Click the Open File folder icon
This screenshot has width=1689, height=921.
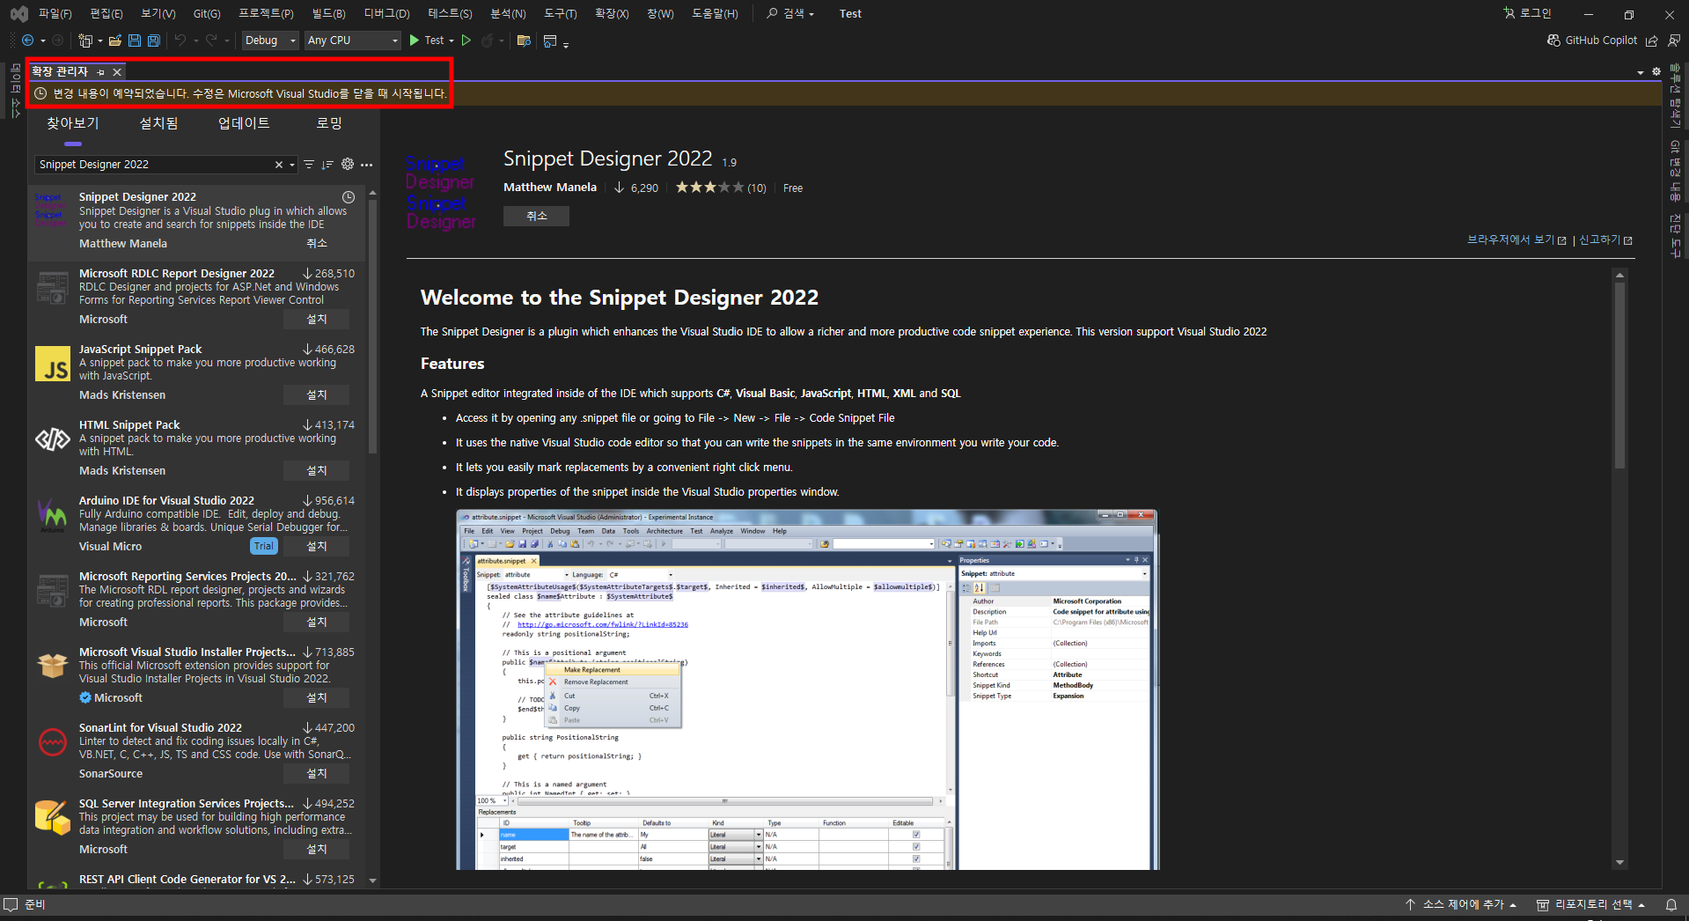coord(114,41)
